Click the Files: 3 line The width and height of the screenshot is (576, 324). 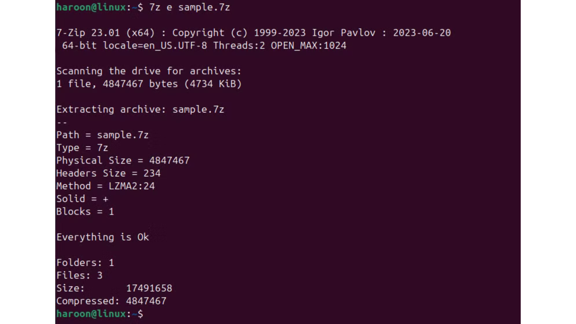pos(79,275)
